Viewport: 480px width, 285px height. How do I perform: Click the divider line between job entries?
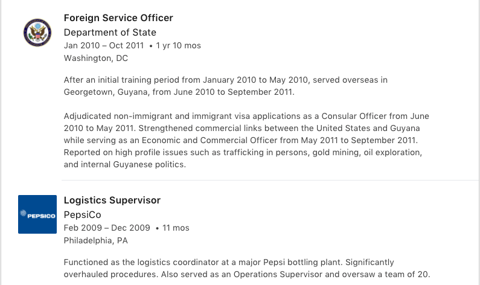click(x=270, y=180)
